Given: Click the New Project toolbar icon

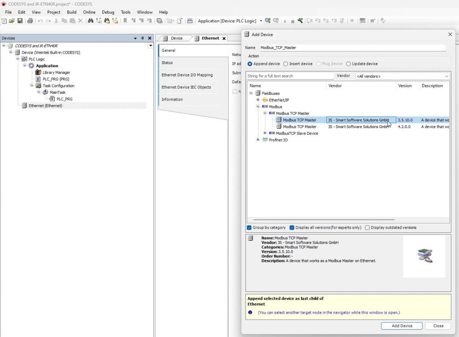Looking at the screenshot, I should pos(4,21).
